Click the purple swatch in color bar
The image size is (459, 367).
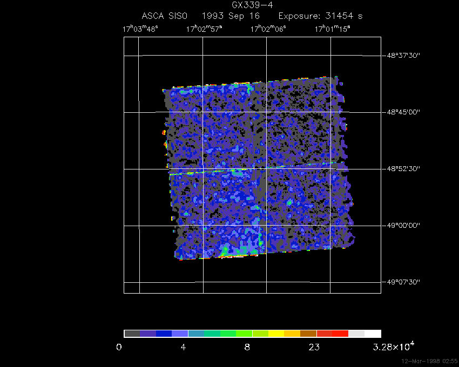coord(148,334)
